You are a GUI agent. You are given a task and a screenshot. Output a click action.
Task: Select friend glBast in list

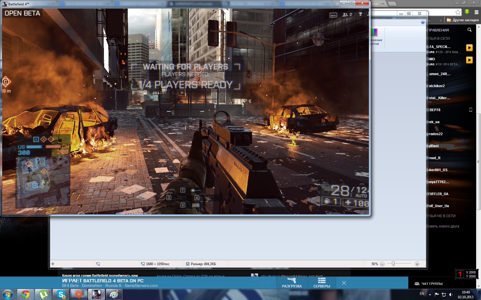(x=433, y=146)
